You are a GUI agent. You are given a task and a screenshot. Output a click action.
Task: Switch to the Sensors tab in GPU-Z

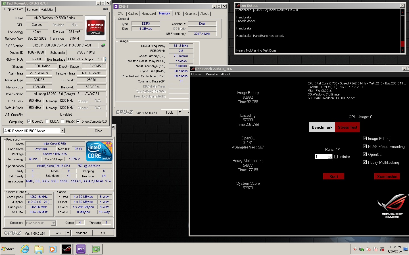32,10
